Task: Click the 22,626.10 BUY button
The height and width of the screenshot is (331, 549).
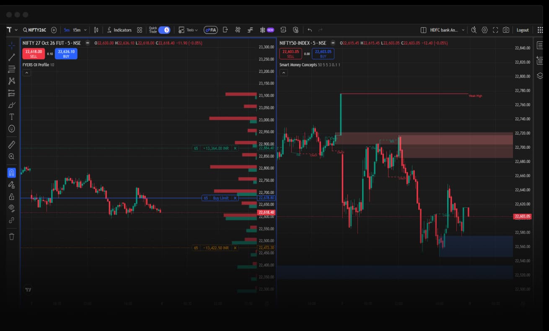Action: pyautogui.click(x=66, y=54)
